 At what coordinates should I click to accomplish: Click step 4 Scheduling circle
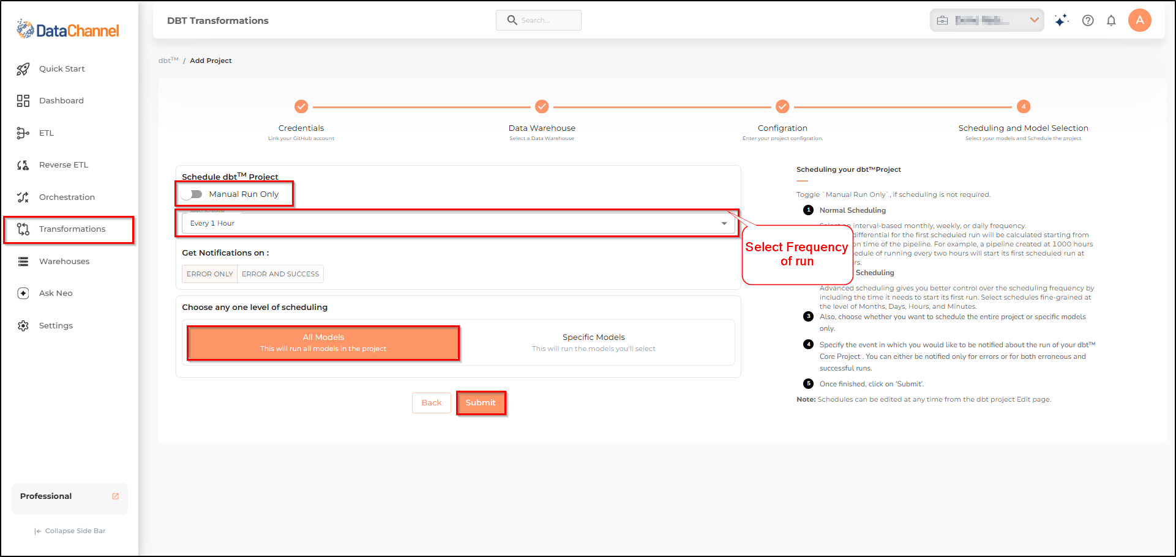tap(1024, 106)
